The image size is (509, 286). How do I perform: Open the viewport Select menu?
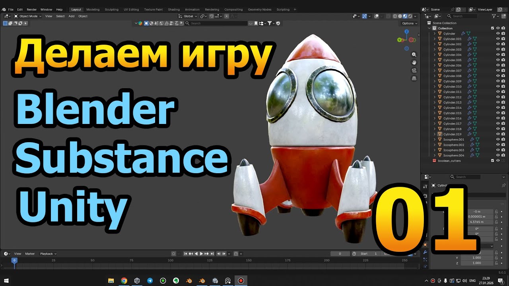coord(60,16)
